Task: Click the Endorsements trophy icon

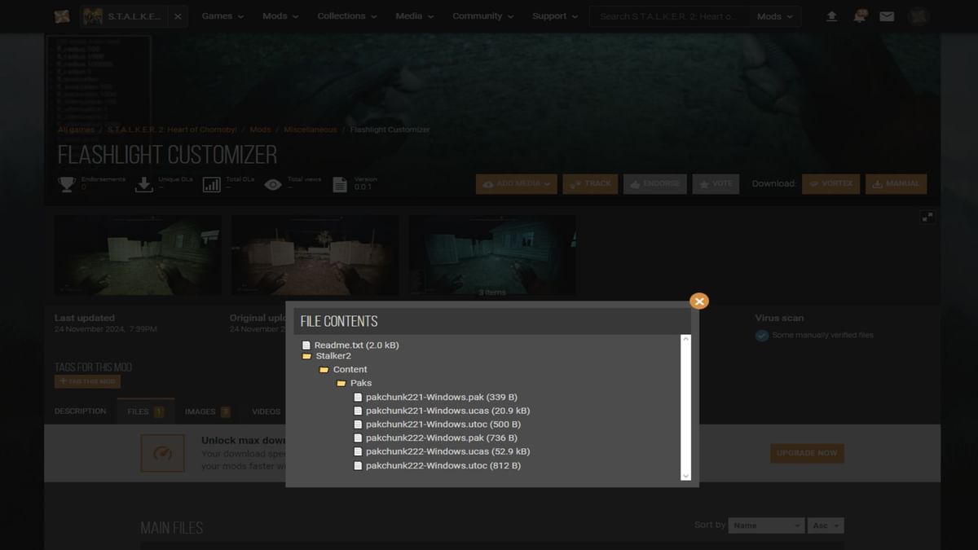Action: [x=65, y=183]
